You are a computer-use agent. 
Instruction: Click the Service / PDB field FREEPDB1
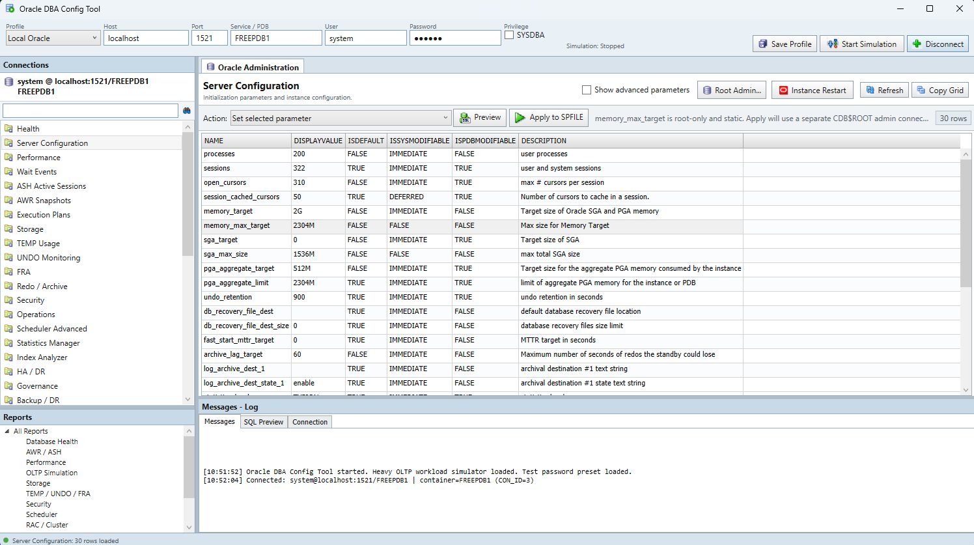click(276, 38)
